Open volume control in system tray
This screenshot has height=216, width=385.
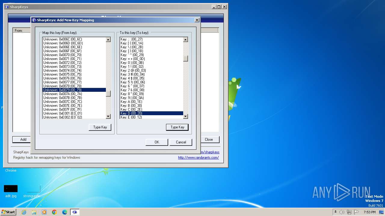coord(342,212)
